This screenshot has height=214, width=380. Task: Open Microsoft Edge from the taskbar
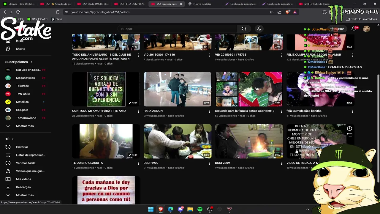pyautogui.click(x=170, y=209)
